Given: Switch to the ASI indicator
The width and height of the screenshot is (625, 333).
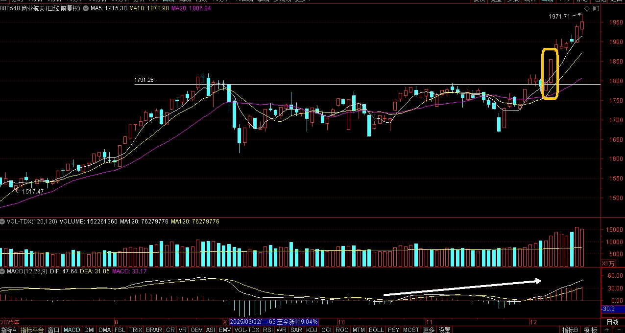Looking at the screenshot, I should (211, 330).
